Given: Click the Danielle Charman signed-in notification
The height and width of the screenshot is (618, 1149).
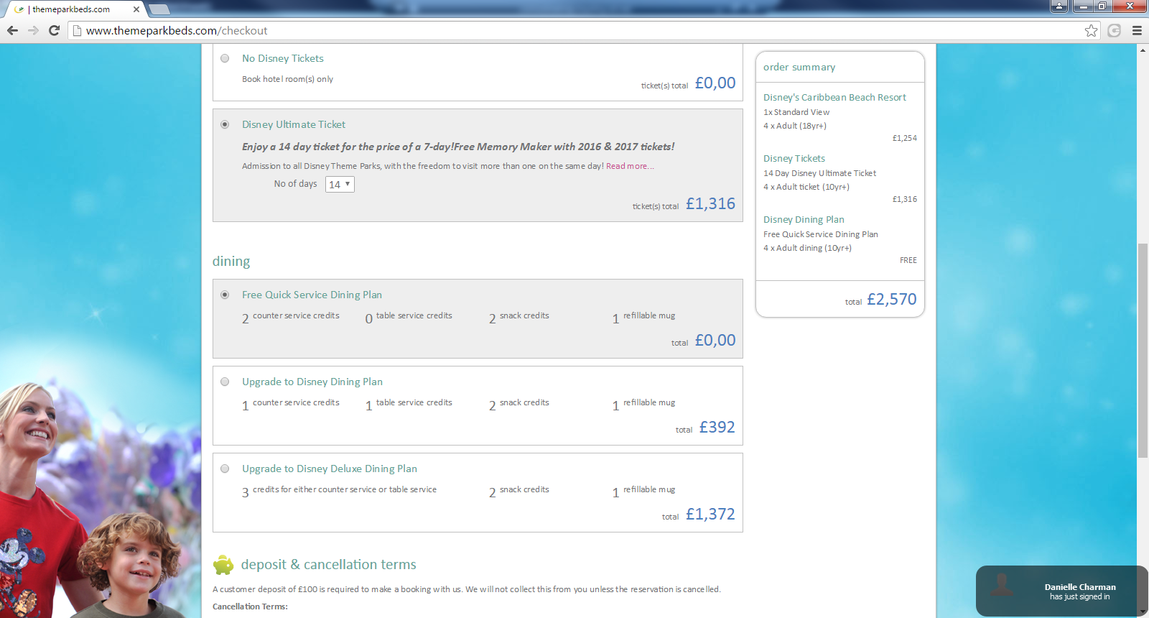Looking at the screenshot, I should 1062,591.
